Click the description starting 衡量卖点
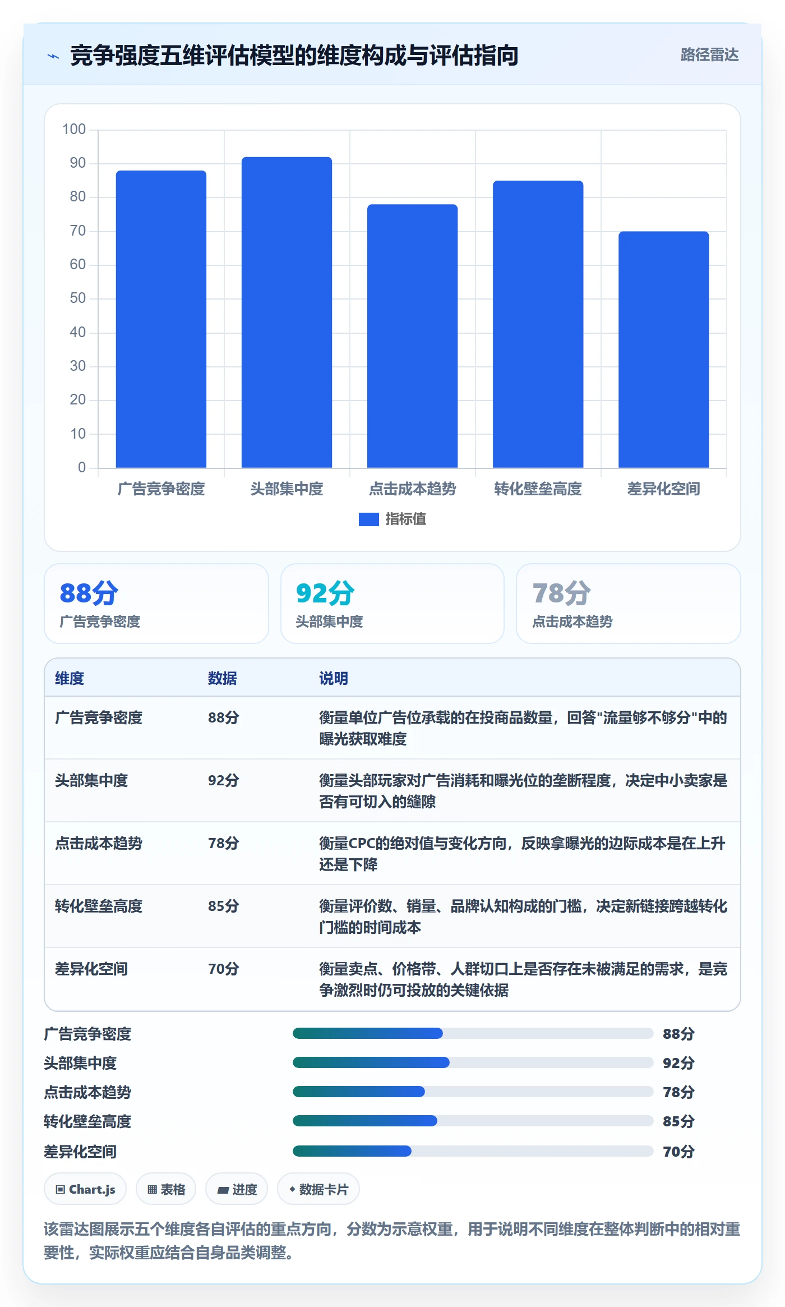785x1307 pixels. point(523,980)
